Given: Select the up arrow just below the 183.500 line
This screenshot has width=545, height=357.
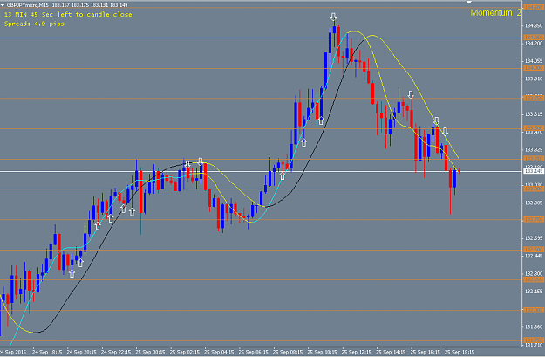Looking at the screenshot, I should [303, 142].
